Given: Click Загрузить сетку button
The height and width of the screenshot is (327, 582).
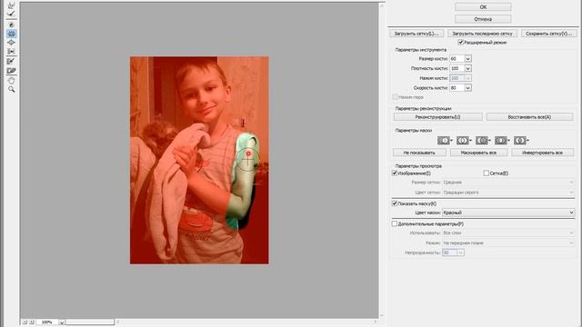Looking at the screenshot, I should point(416,34).
